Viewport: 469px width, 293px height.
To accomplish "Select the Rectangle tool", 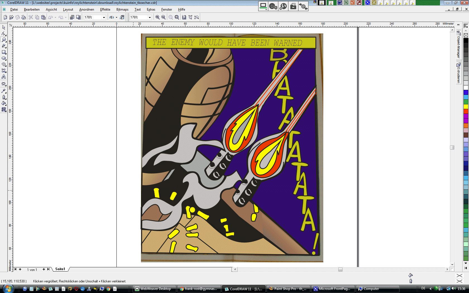I will pos(4,52).
